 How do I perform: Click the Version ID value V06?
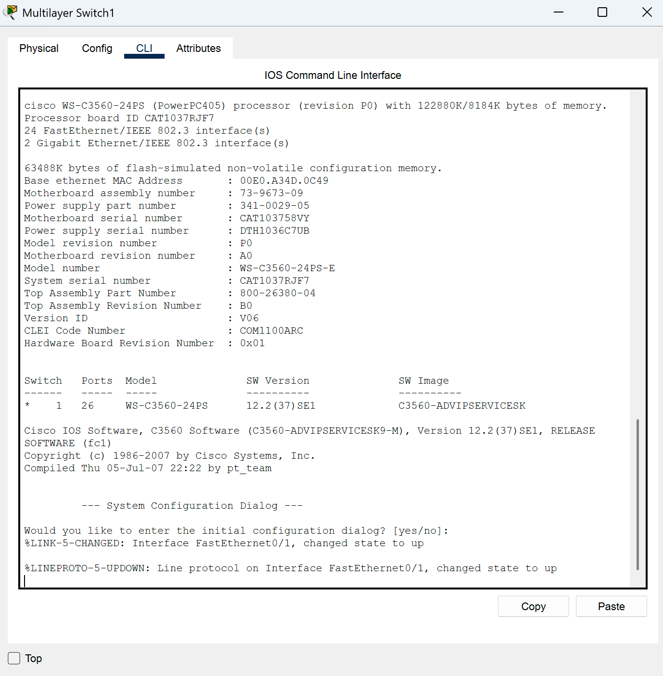pyautogui.click(x=249, y=318)
